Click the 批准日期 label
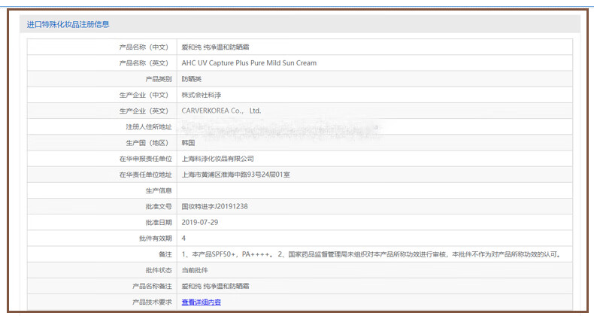Viewport: 594px width, 316px height. coord(159,222)
